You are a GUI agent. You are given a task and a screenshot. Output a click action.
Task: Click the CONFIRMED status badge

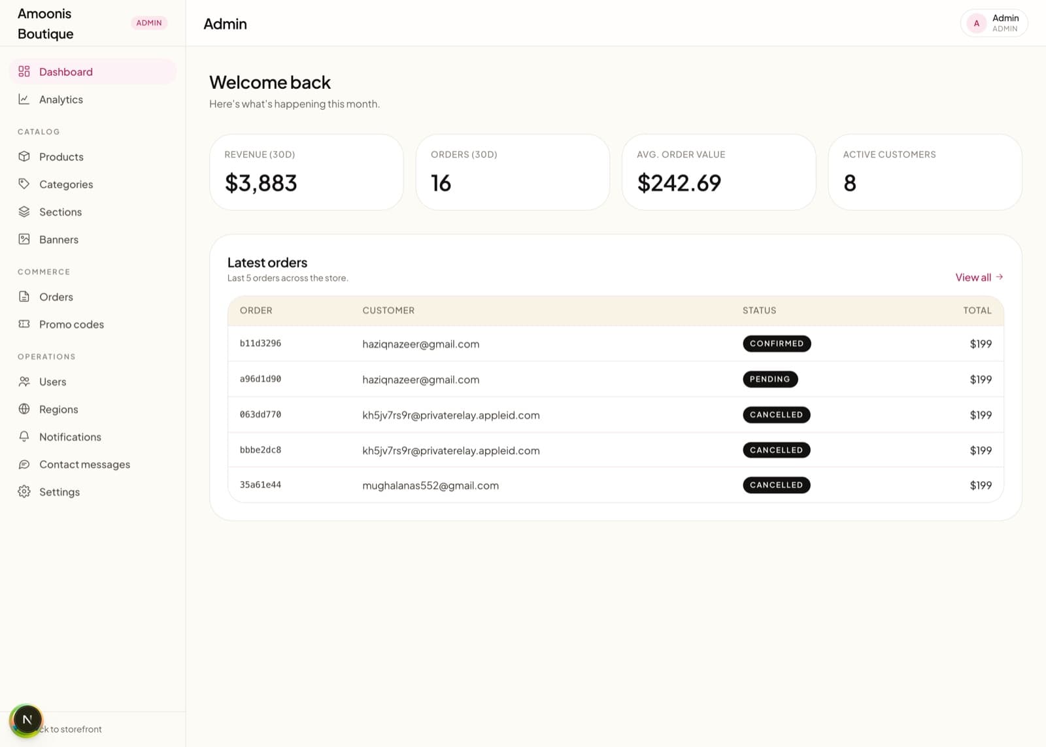777,343
